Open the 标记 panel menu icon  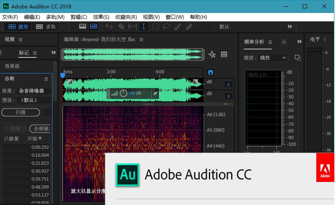click(35, 53)
